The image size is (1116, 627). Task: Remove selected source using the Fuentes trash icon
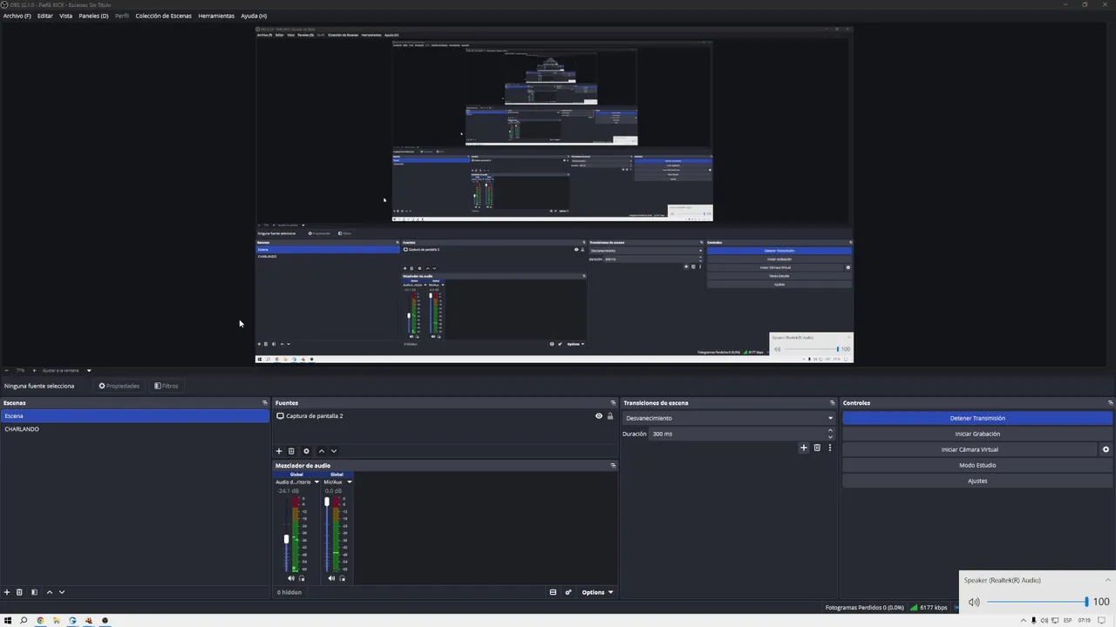point(291,451)
